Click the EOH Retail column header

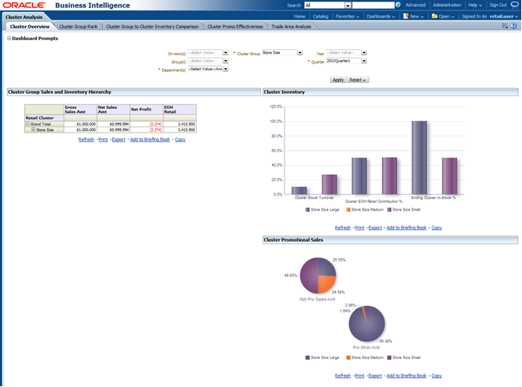coord(179,109)
